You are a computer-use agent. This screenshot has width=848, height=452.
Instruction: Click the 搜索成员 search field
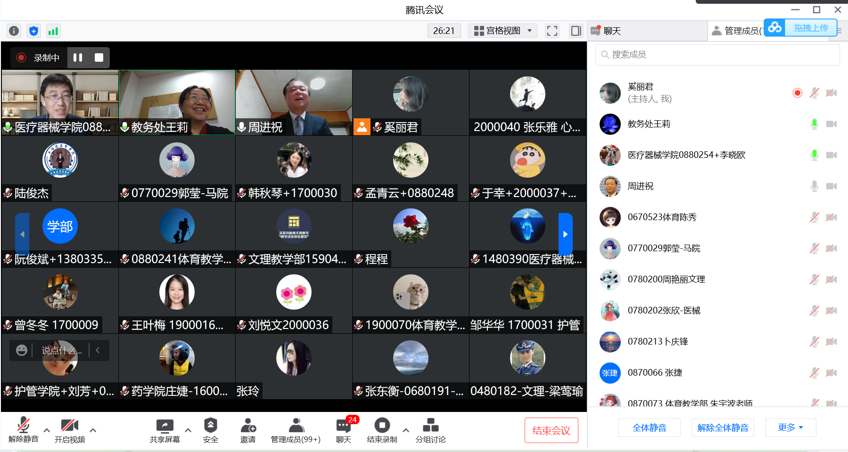(x=717, y=55)
